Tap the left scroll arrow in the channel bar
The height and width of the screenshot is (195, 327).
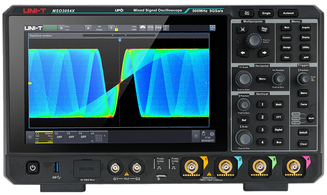point(30,137)
